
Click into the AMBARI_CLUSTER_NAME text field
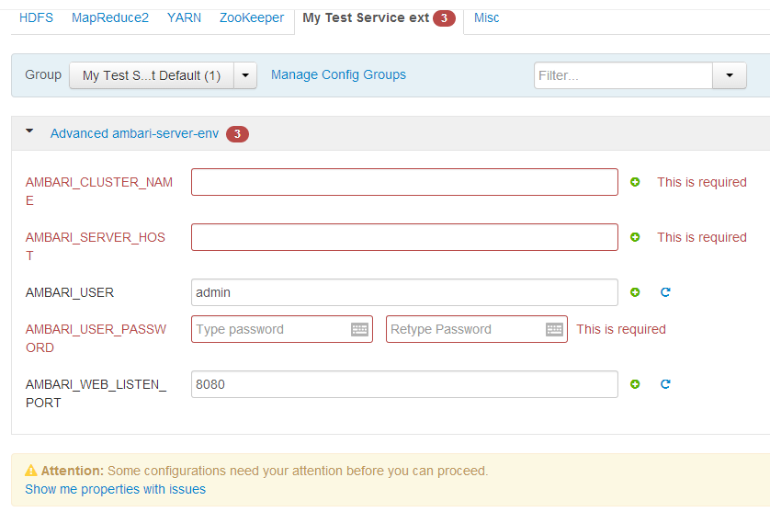click(x=404, y=183)
